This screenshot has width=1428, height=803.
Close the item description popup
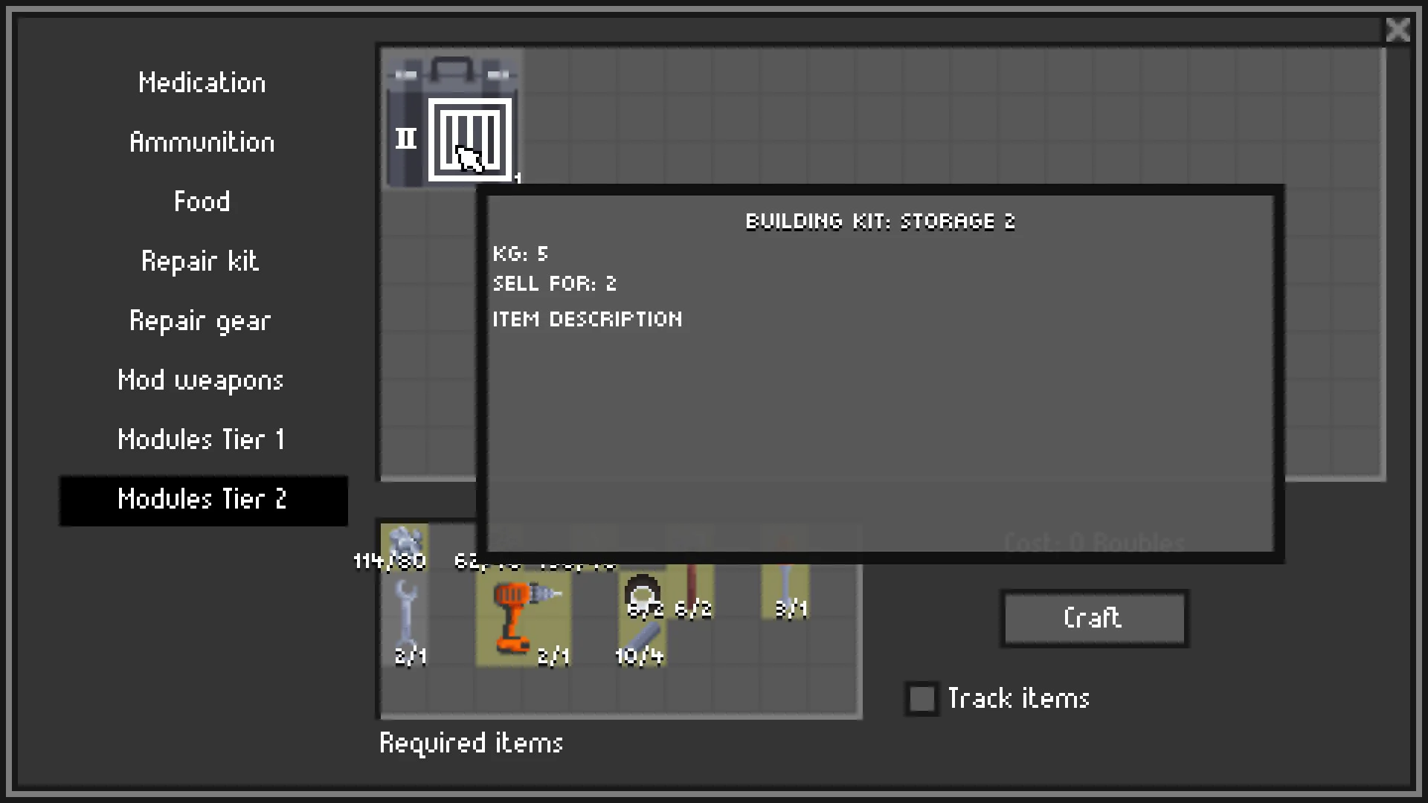(1400, 30)
